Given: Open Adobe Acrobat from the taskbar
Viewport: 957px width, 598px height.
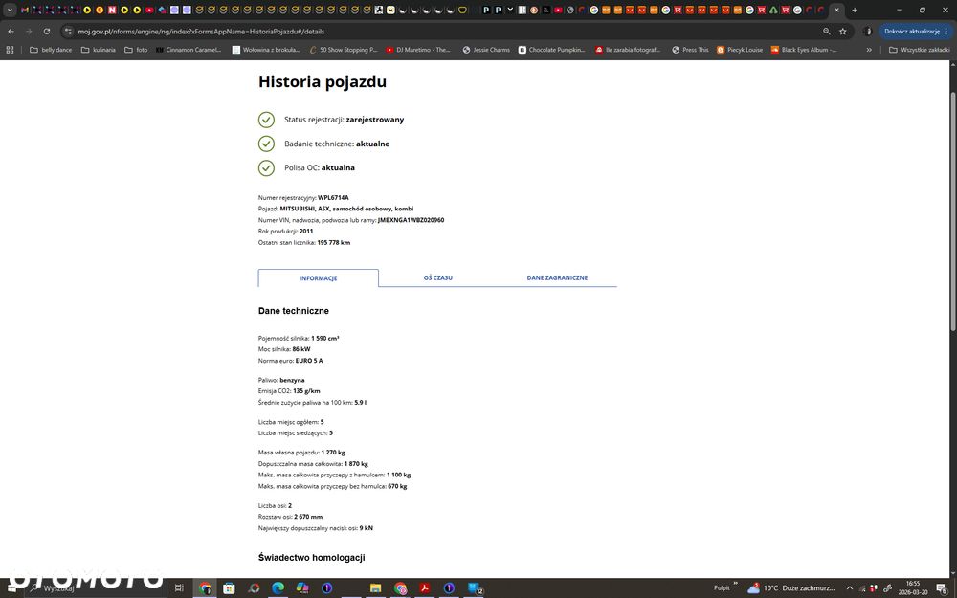Looking at the screenshot, I should pos(425,588).
